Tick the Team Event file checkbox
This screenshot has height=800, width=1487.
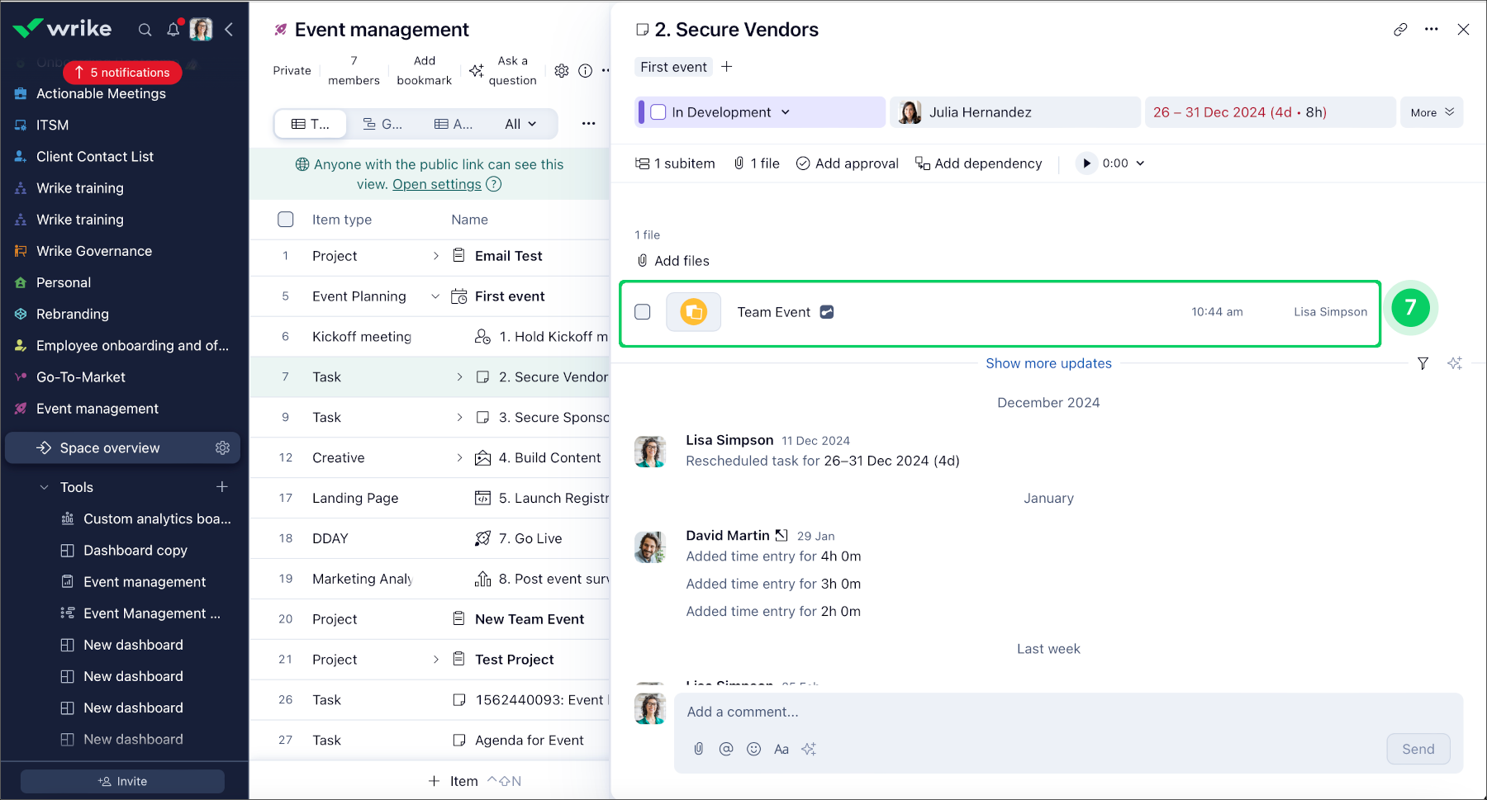pyautogui.click(x=643, y=312)
